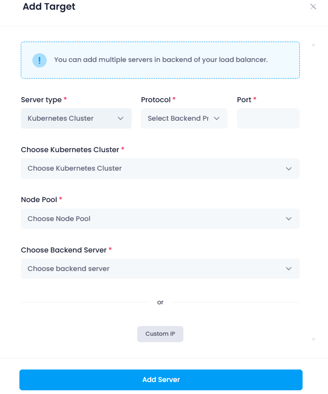Click the blue exclamation info icon
This screenshot has height=394, width=328.
pyautogui.click(x=39, y=60)
